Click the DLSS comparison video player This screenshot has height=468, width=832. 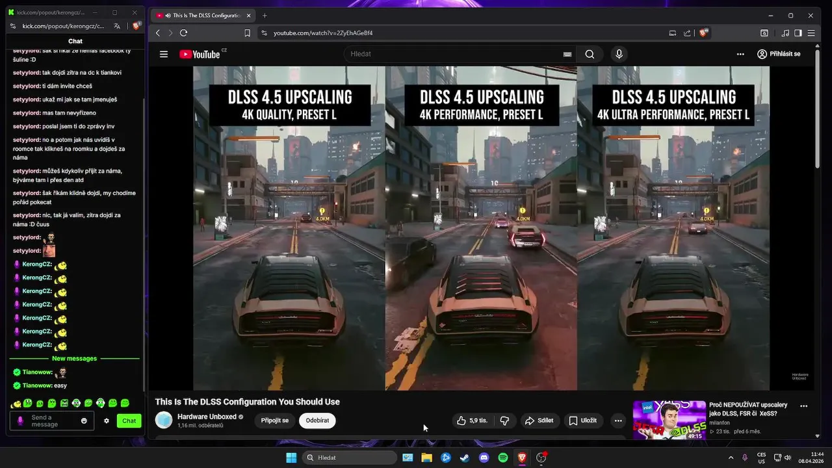pyautogui.click(x=481, y=227)
